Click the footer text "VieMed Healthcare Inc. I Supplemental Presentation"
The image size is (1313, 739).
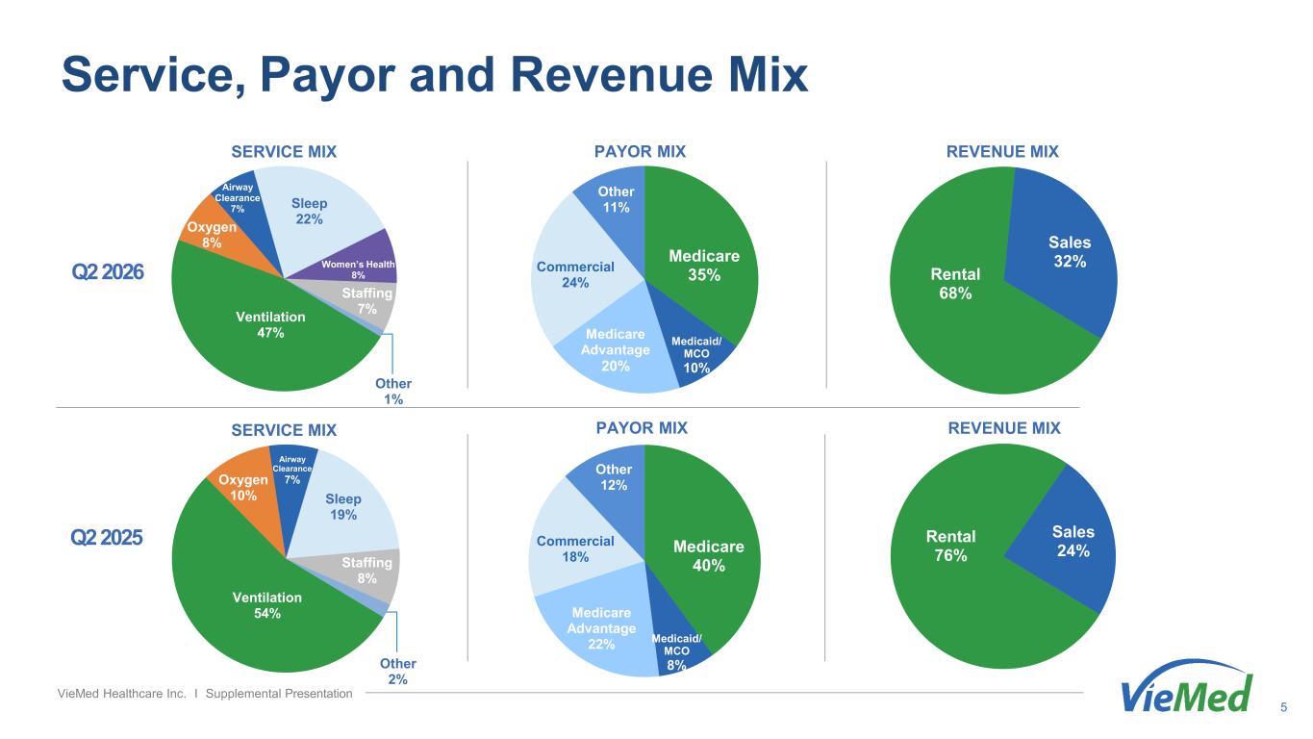pos(205,694)
